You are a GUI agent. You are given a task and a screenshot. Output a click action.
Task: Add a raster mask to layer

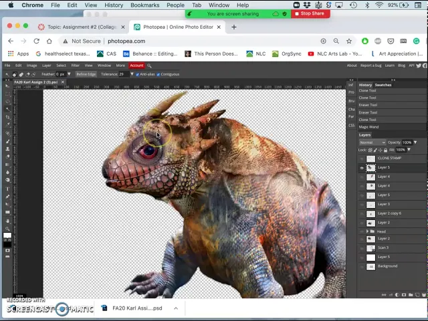tap(404, 295)
